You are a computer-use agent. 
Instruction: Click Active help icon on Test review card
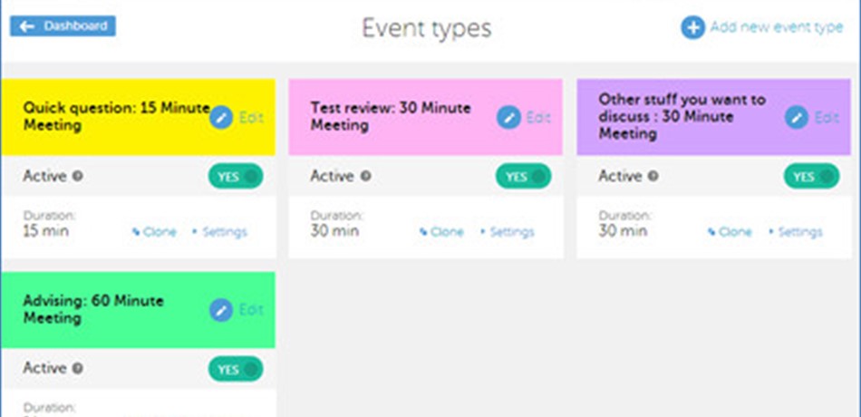point(366,177)
